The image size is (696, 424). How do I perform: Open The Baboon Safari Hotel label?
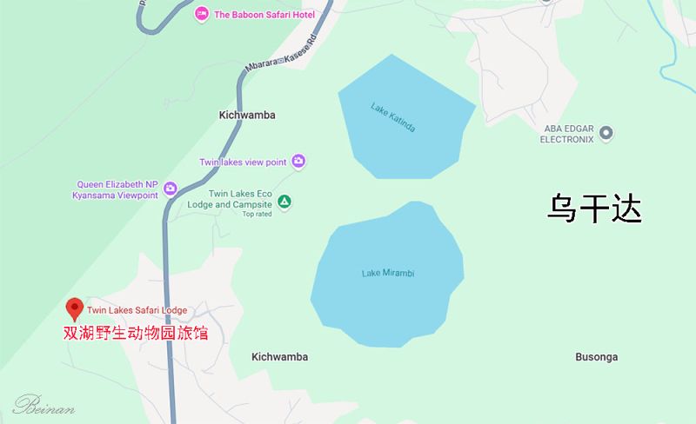(x=264, y=15)
